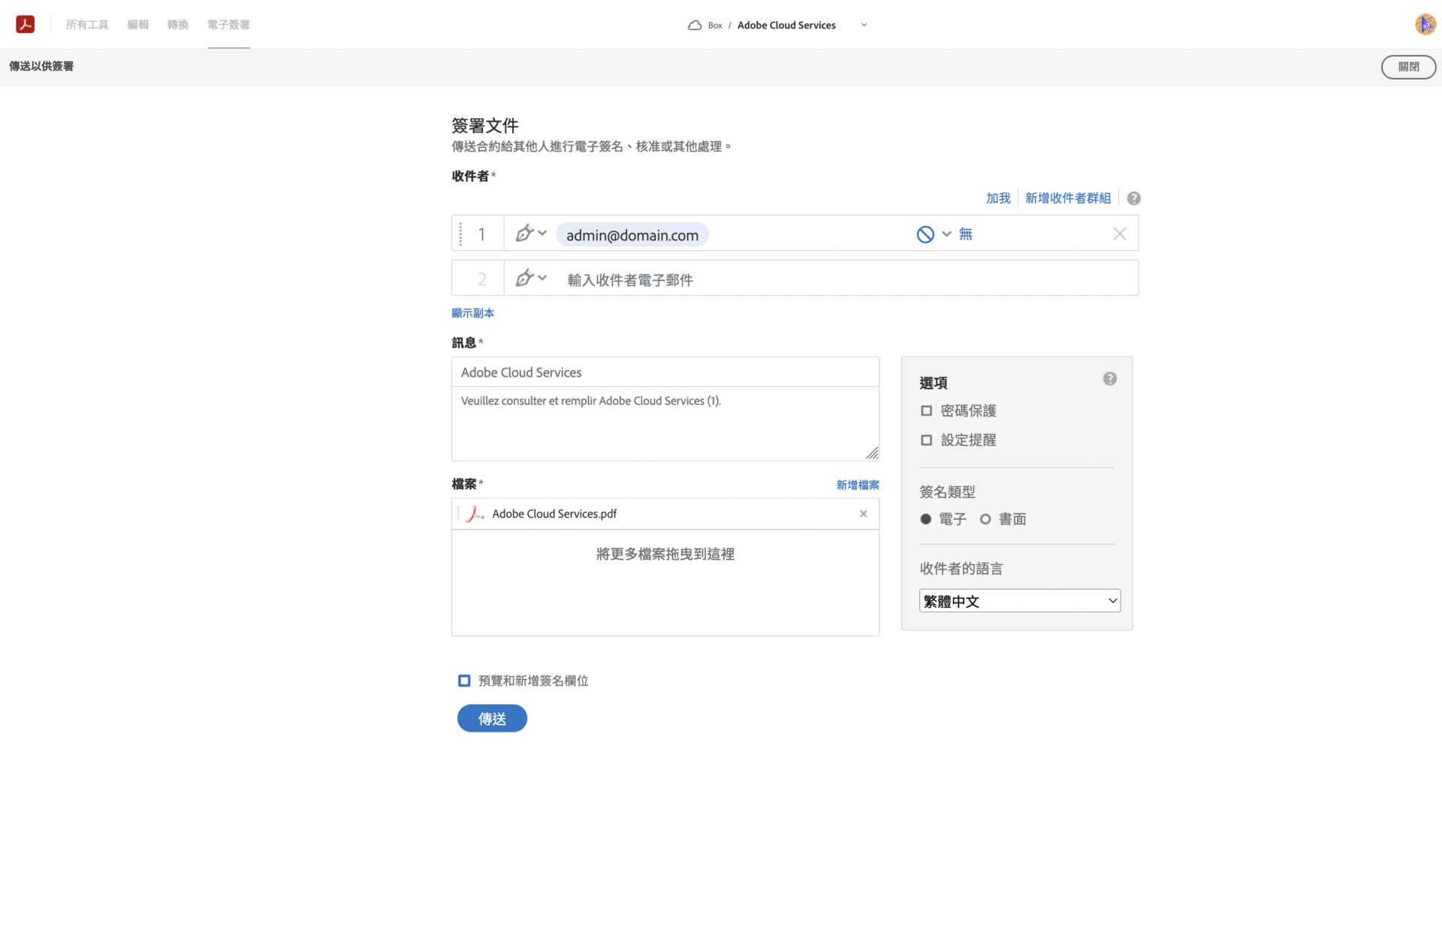Click the no-entry/block icon next to recipient 1
The height and width of the screenshot is (930, 1442).
(925, 234)
